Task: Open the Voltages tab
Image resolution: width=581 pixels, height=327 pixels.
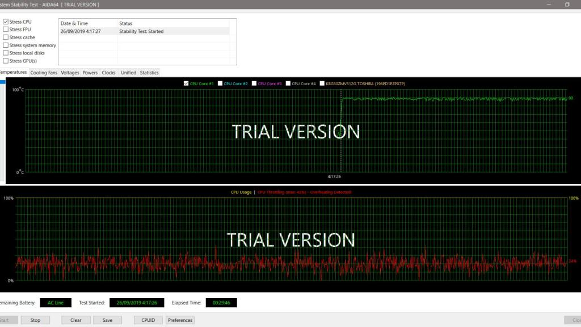Action: [x=70, y=73]
